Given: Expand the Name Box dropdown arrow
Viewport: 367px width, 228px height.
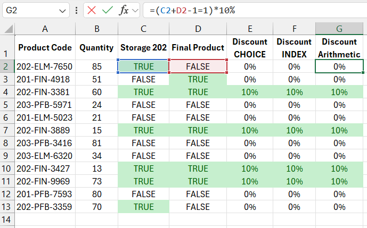Looking at the screenshot, I should [x=62, y=11].
